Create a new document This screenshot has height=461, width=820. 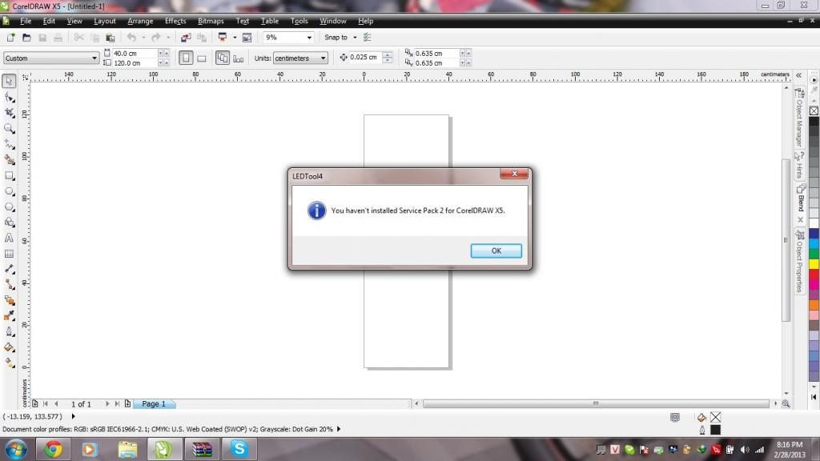point(10,38)
